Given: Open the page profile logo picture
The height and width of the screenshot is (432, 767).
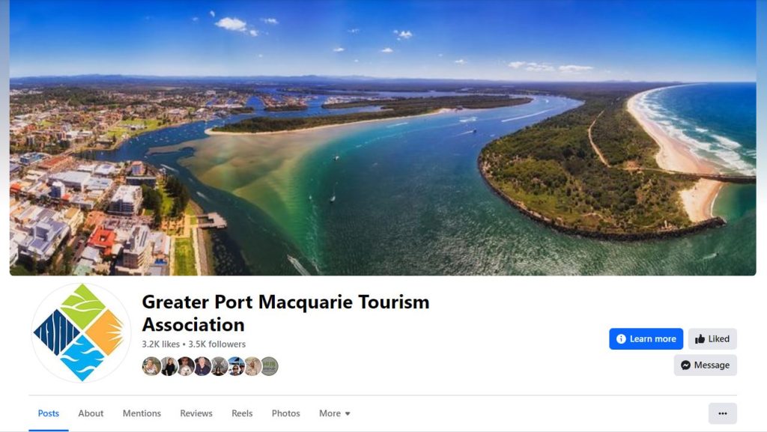Looking at the screenshot, I should tap(81, 332).
